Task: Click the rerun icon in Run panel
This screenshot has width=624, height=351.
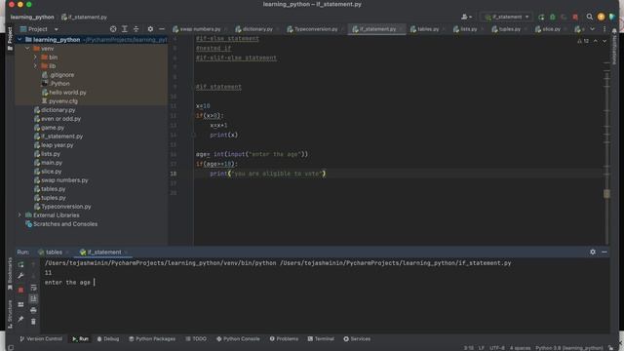Action: pos(20,264)
